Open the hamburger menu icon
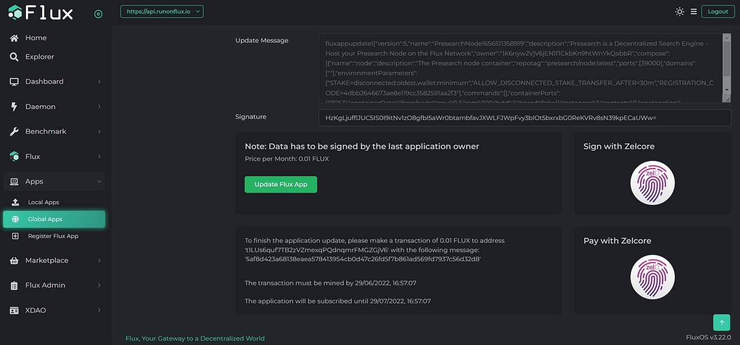The height and width of the screenshot is (345, 740). (693, 12)
